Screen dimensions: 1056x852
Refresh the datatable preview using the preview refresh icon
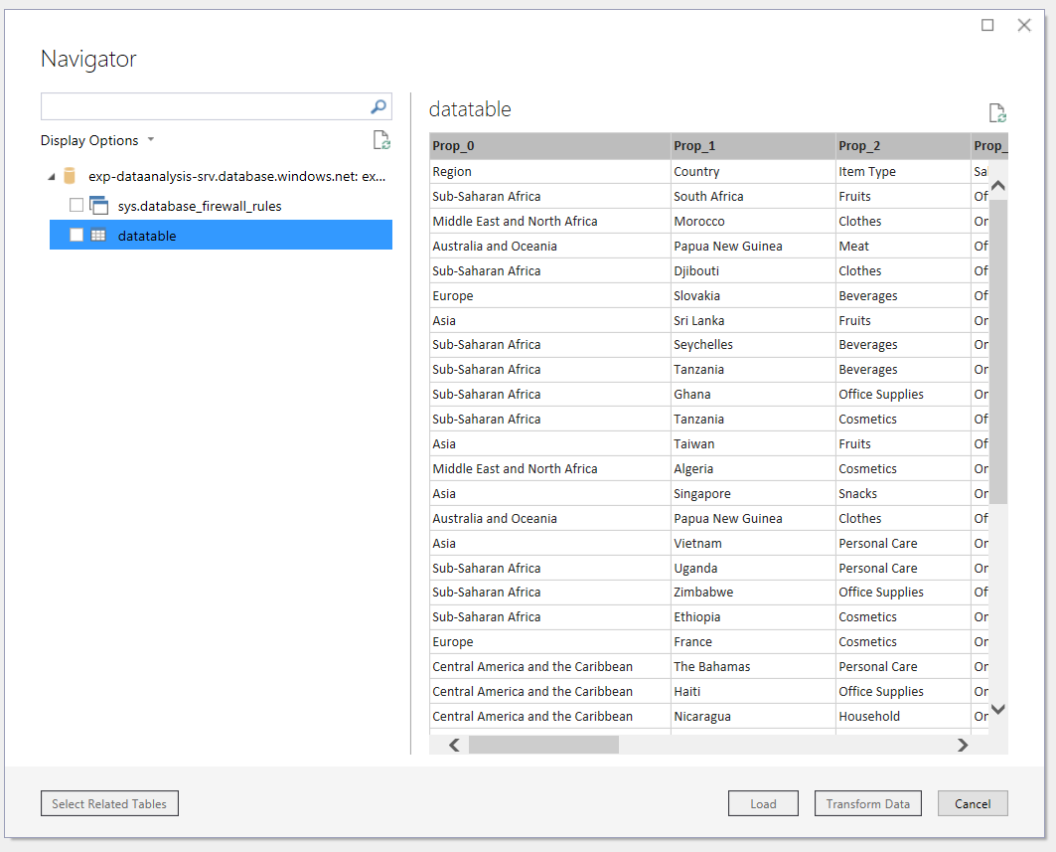(x=996, y=112)
